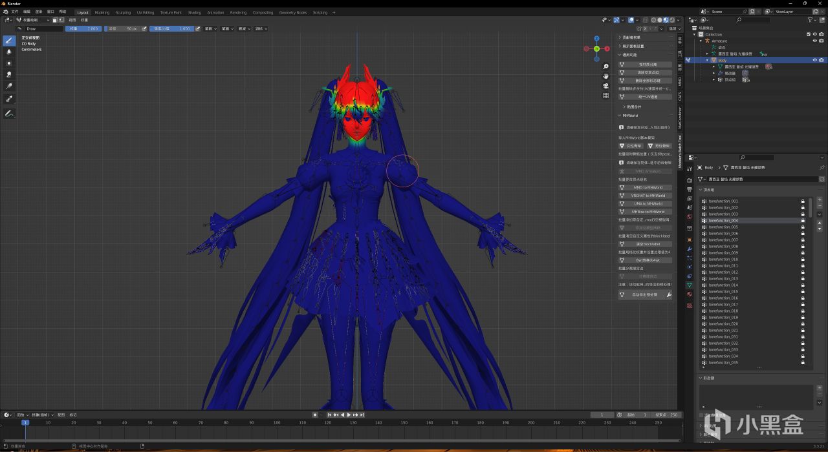Select the Annotate tool
Screen dimensions: 828x452
(x=9, y=114)
